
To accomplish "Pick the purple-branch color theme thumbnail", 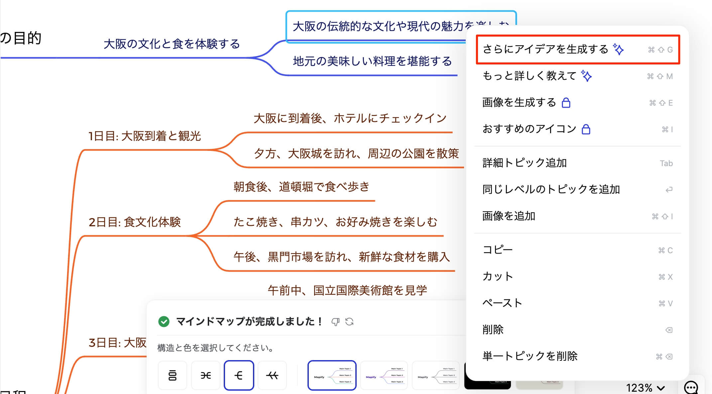I will coord(384,375).
